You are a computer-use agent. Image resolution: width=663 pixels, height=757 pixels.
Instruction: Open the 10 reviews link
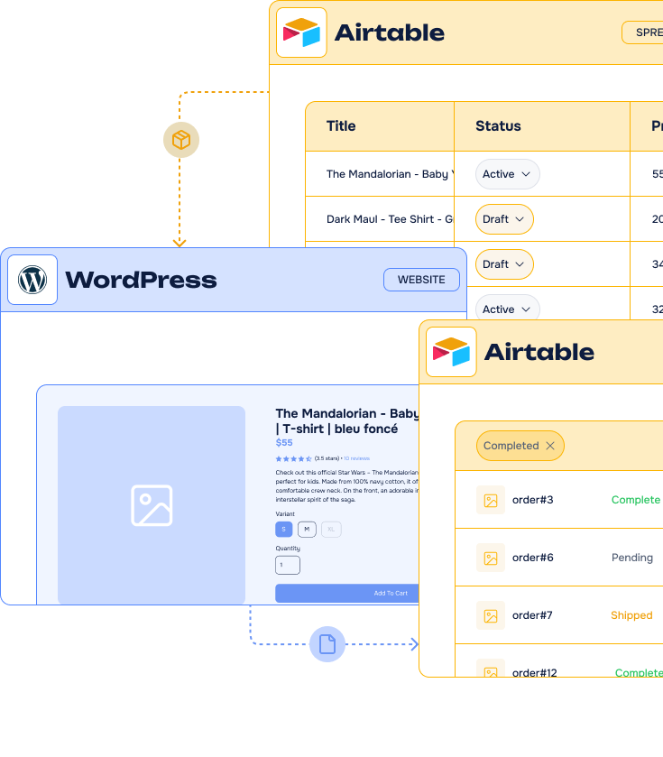click(x=356, y=458)
